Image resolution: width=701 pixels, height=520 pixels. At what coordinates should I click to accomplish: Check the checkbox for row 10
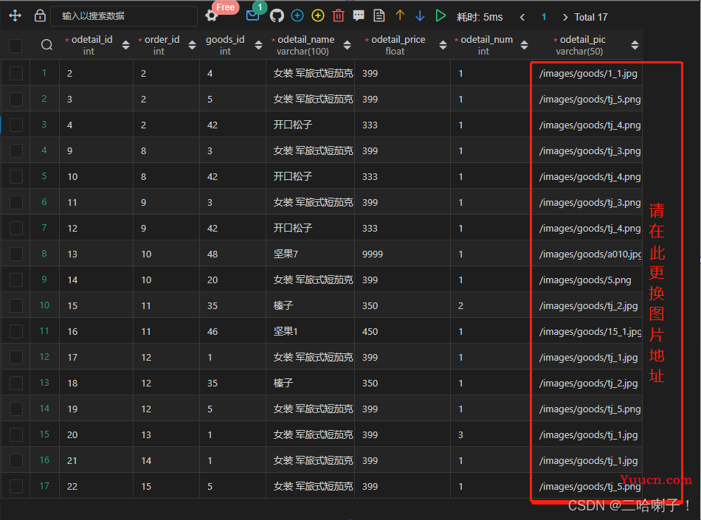16,305
